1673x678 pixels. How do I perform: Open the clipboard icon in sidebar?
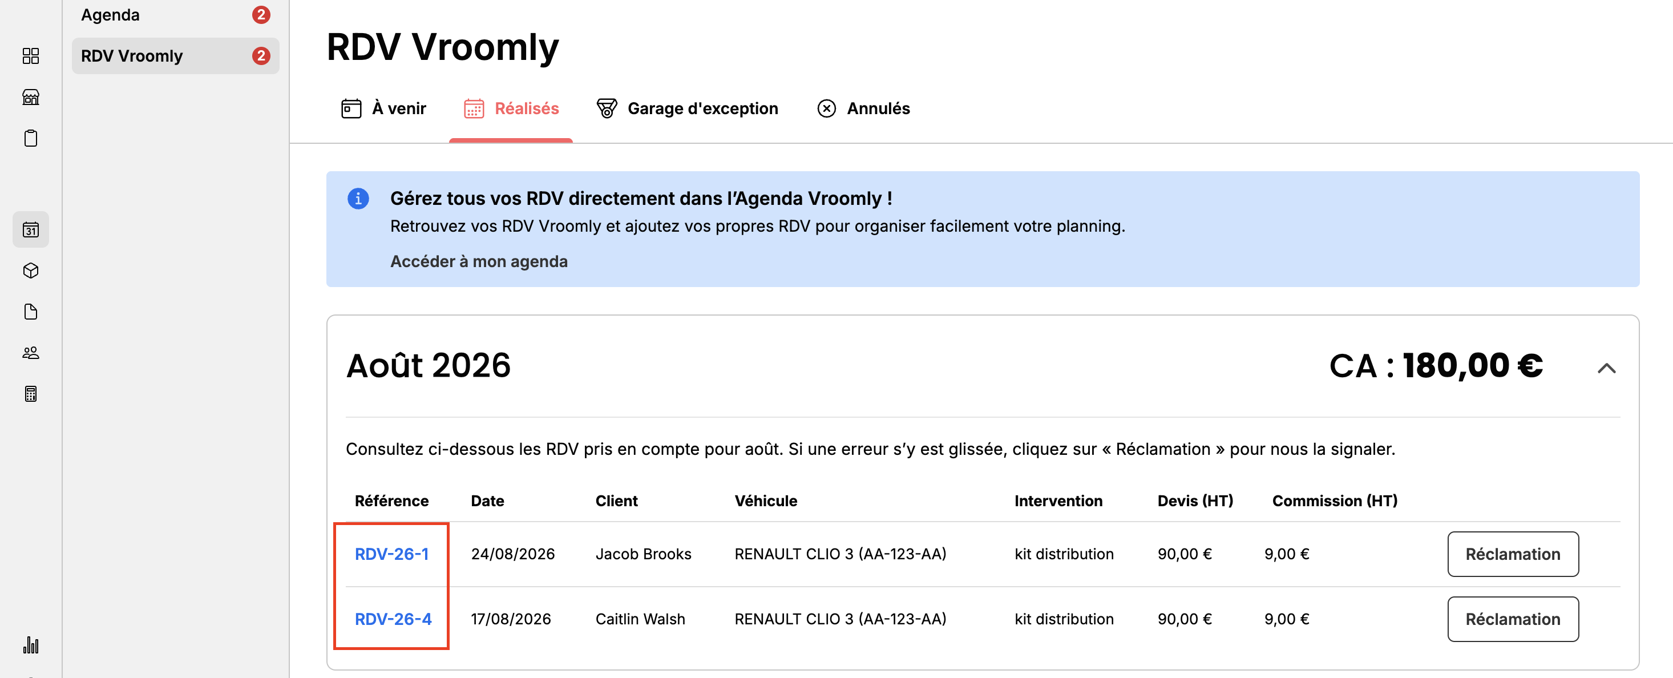click(30, 138)
